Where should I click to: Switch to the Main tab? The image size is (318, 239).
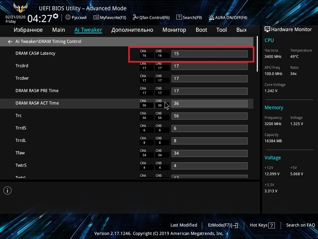pos(58,30)
